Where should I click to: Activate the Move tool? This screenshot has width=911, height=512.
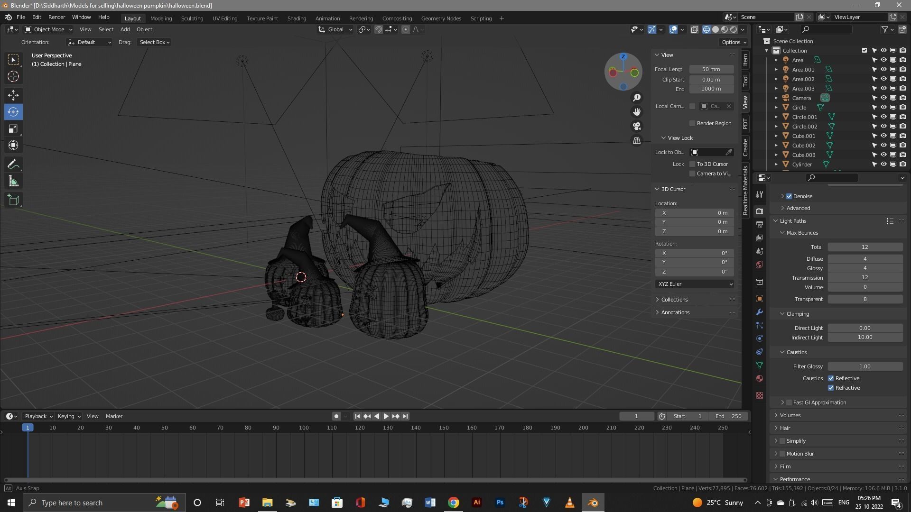[x=13, y=95]
